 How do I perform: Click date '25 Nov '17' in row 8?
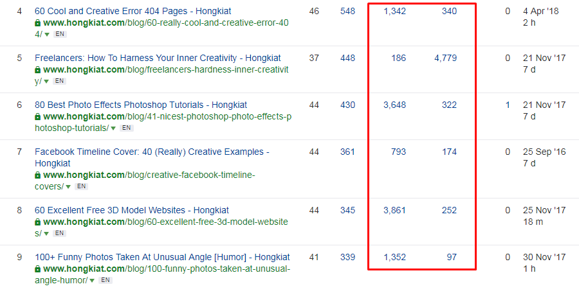pyautogui.click(x=544, y=210)
